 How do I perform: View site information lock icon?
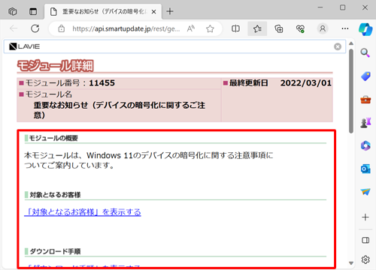tap(62, 28)
